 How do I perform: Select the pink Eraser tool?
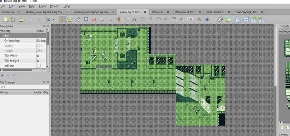pos(94,19)
